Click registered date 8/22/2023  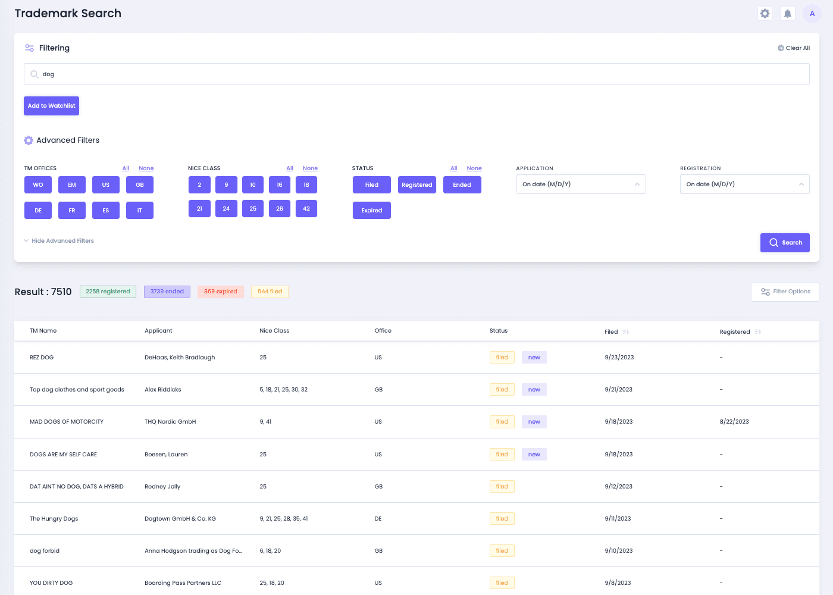pos(734,422)
